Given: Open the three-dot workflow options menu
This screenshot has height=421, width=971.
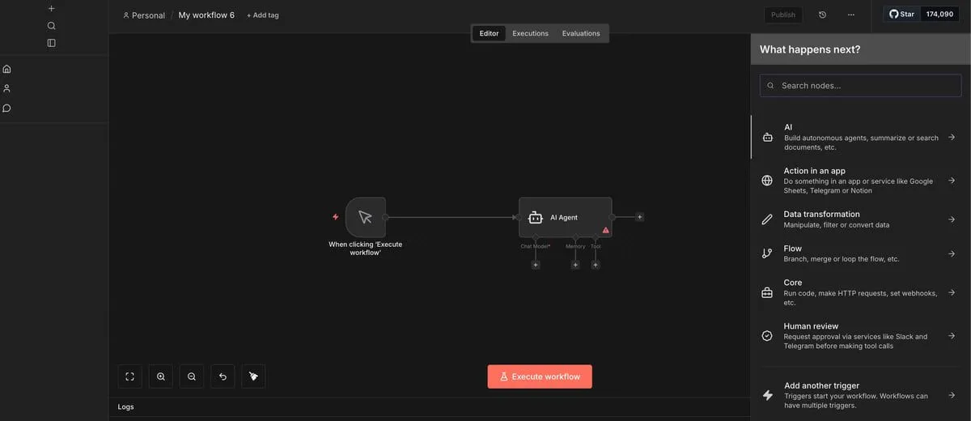Looking at the screenshot, I should coord(850,15).
